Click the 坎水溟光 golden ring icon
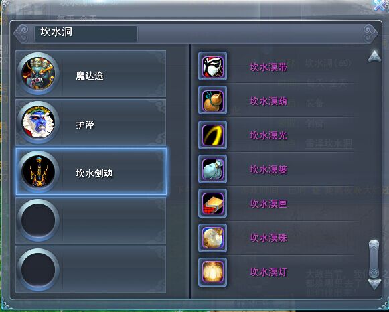This screenshot has height=312, width=389. (213, 135)
